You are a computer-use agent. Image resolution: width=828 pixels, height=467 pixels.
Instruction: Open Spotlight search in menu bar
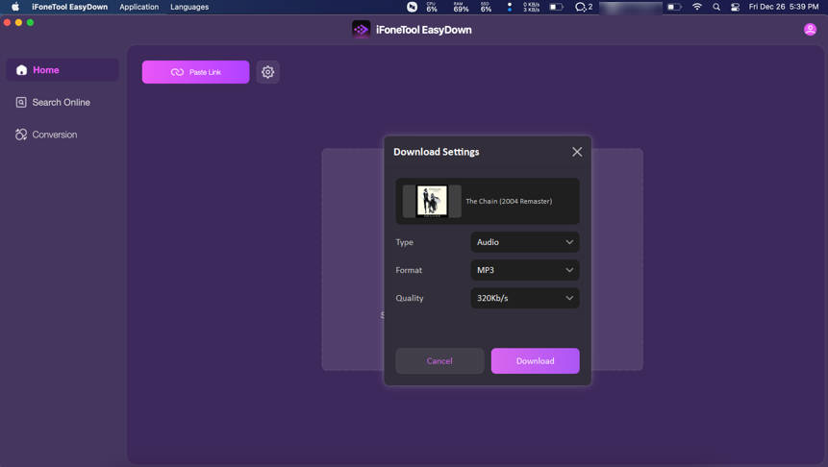[x=716, y=7]
